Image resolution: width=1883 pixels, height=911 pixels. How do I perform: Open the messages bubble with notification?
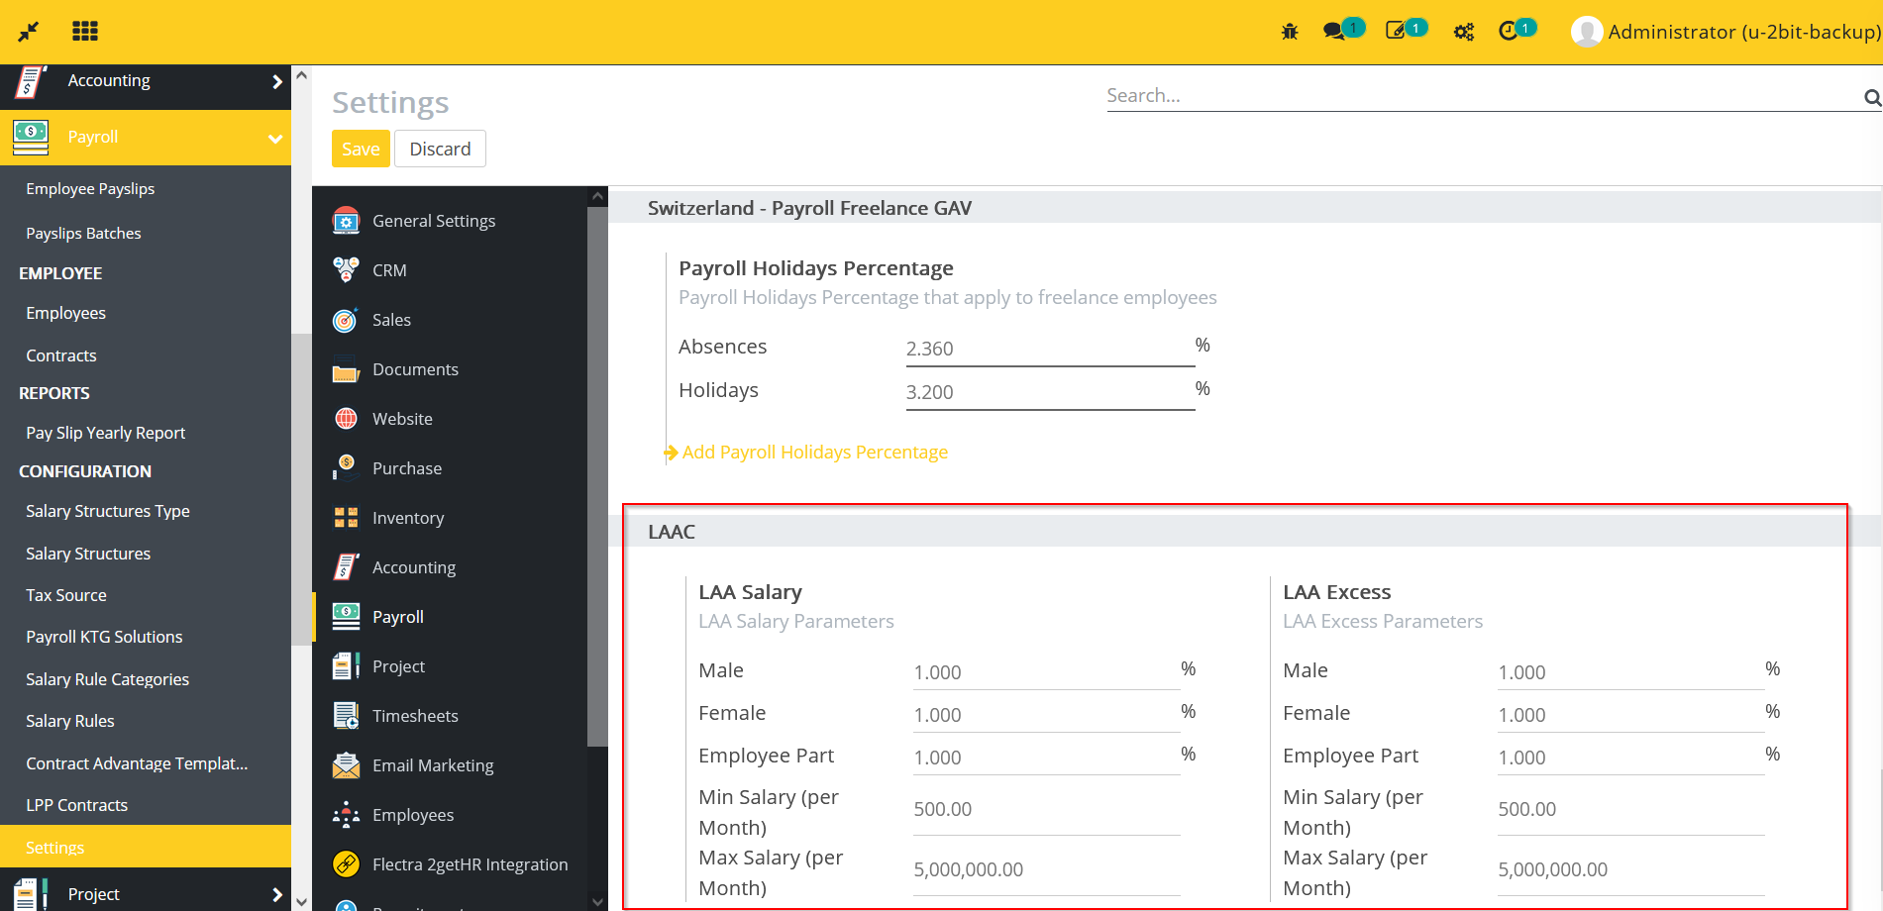[x=1336, y=31]
